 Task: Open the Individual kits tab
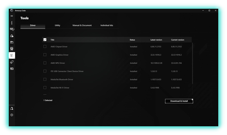(107, 25)
